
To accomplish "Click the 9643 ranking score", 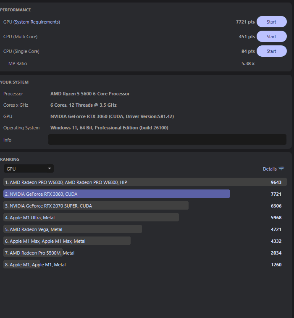I will [276, 182].
